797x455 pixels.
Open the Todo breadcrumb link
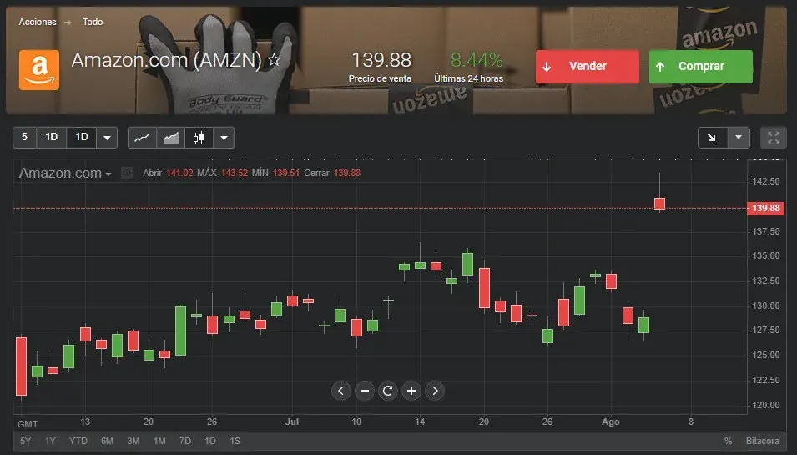93,22
